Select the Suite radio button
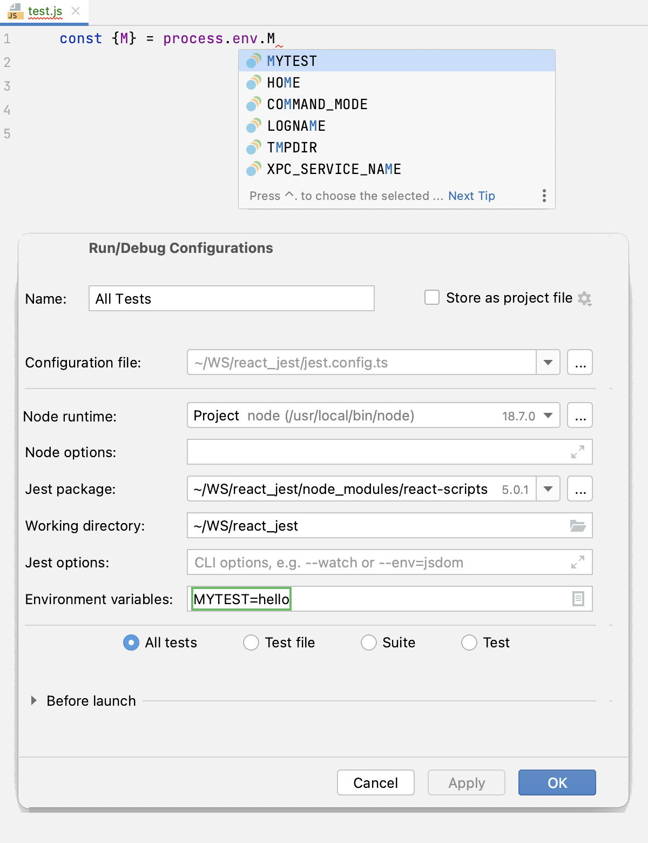The width and height of the screenshot is (648, 843). pos(369,643)
